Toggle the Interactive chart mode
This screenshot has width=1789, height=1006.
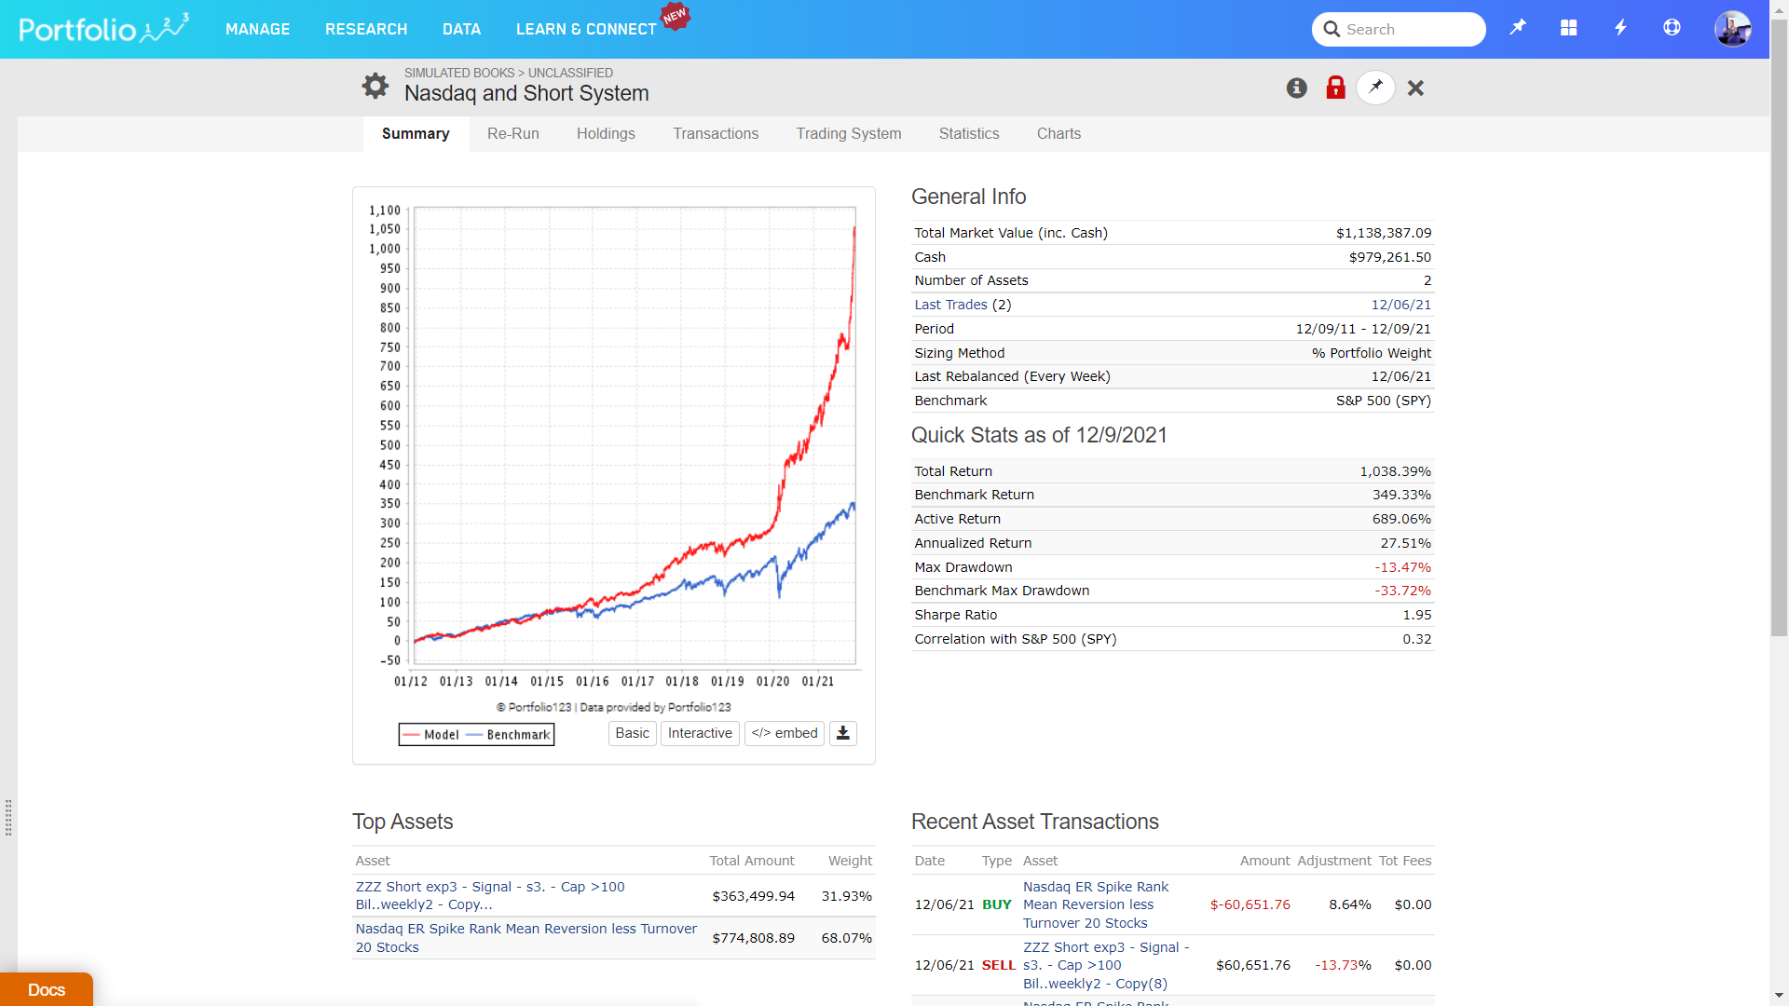coord(700,733)
